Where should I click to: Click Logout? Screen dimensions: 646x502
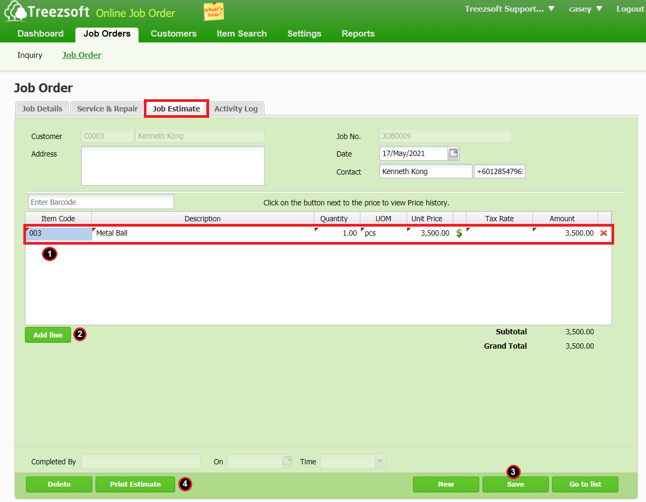[630, 8]
